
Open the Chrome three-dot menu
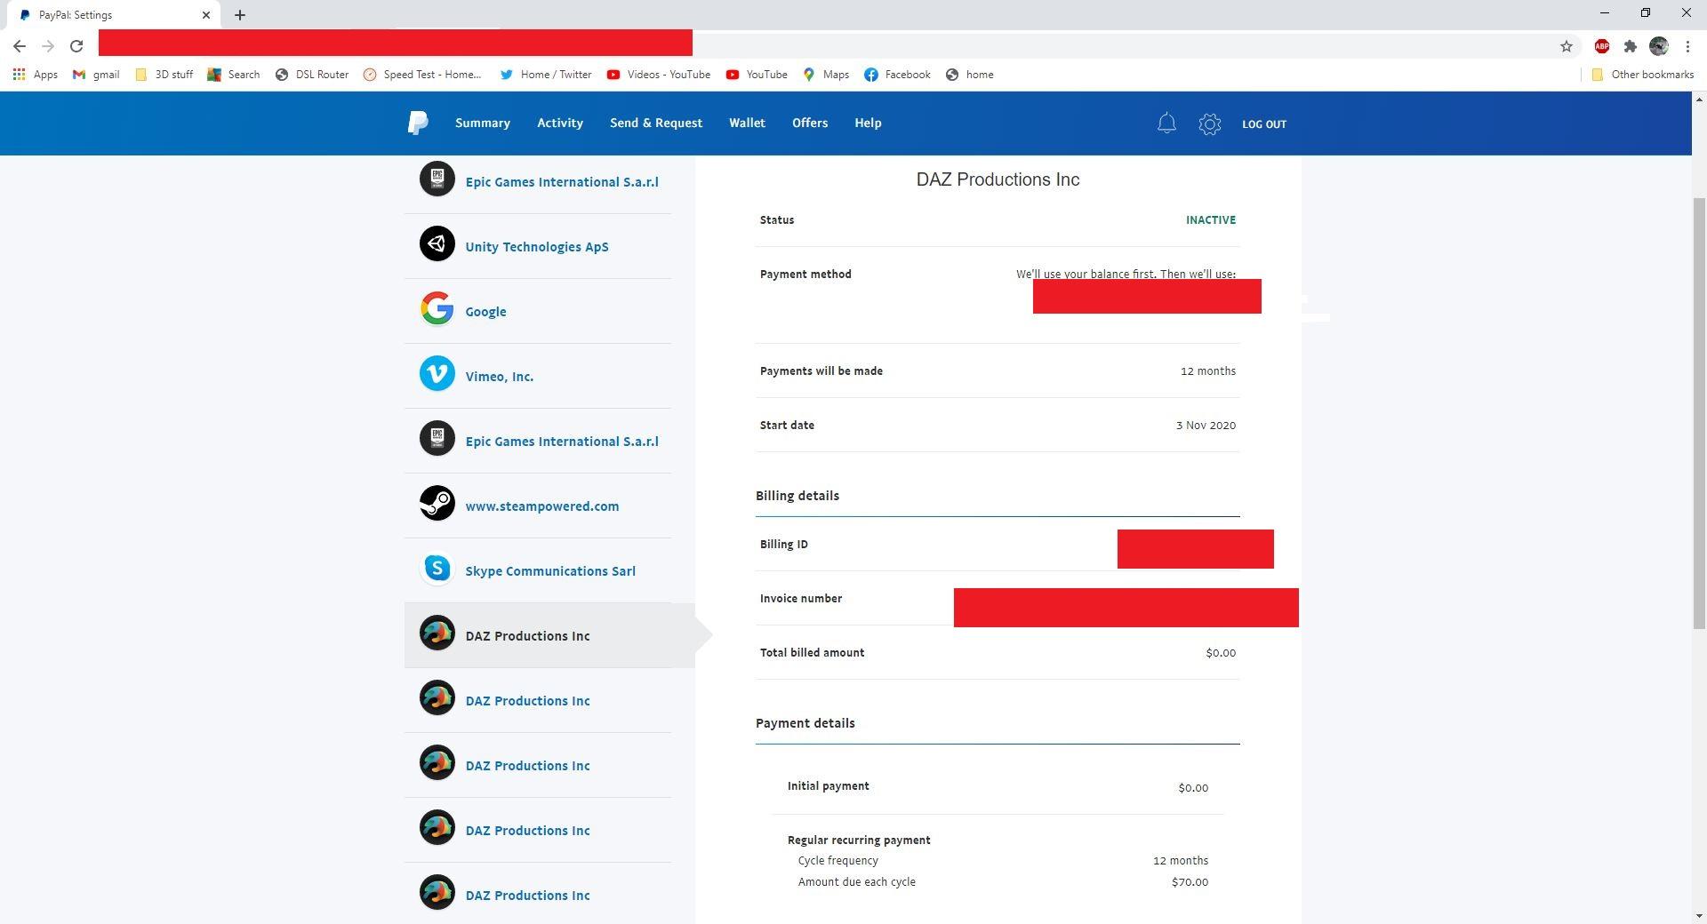pos(1687,46)
